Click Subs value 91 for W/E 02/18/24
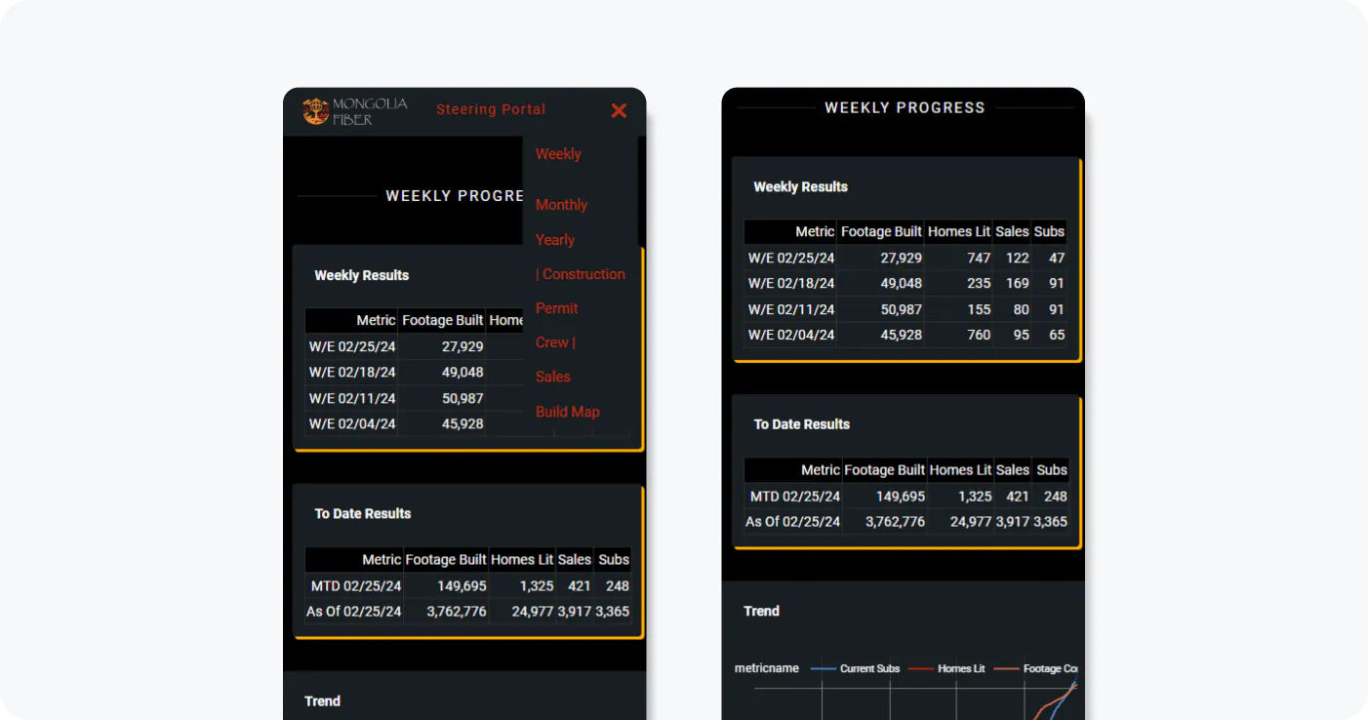The width and height of the screenshot is (1368, 720). tap(1057, 284)
